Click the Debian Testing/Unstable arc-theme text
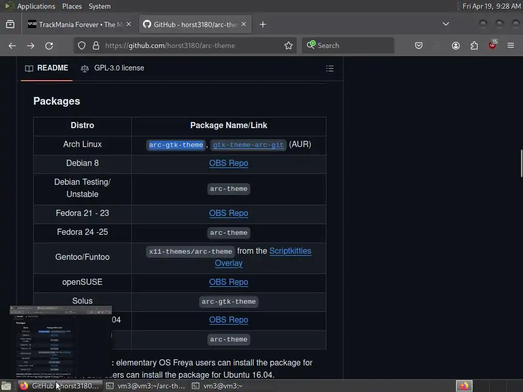Image resolution: width=523 pixels, height=392 pixels. point(228,189)
